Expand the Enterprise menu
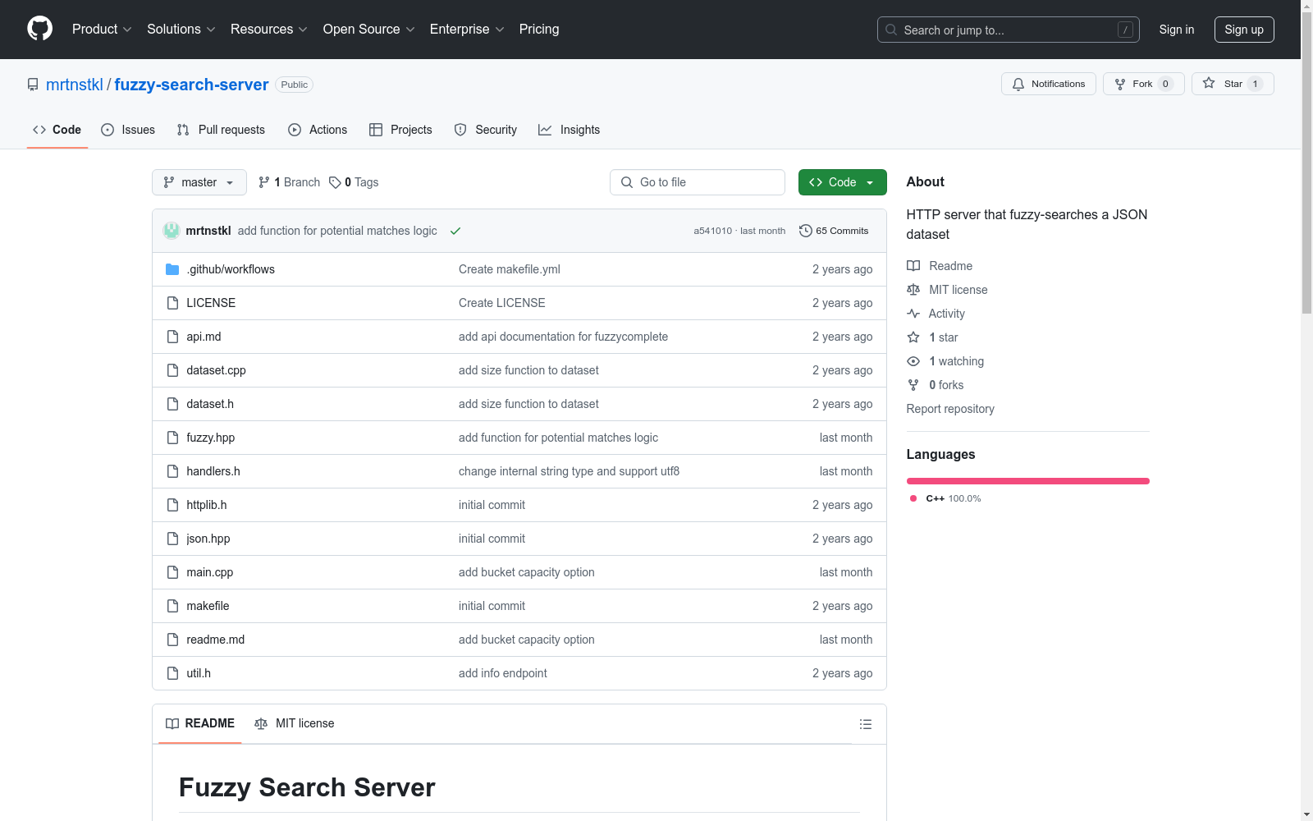 click(467, 29)
